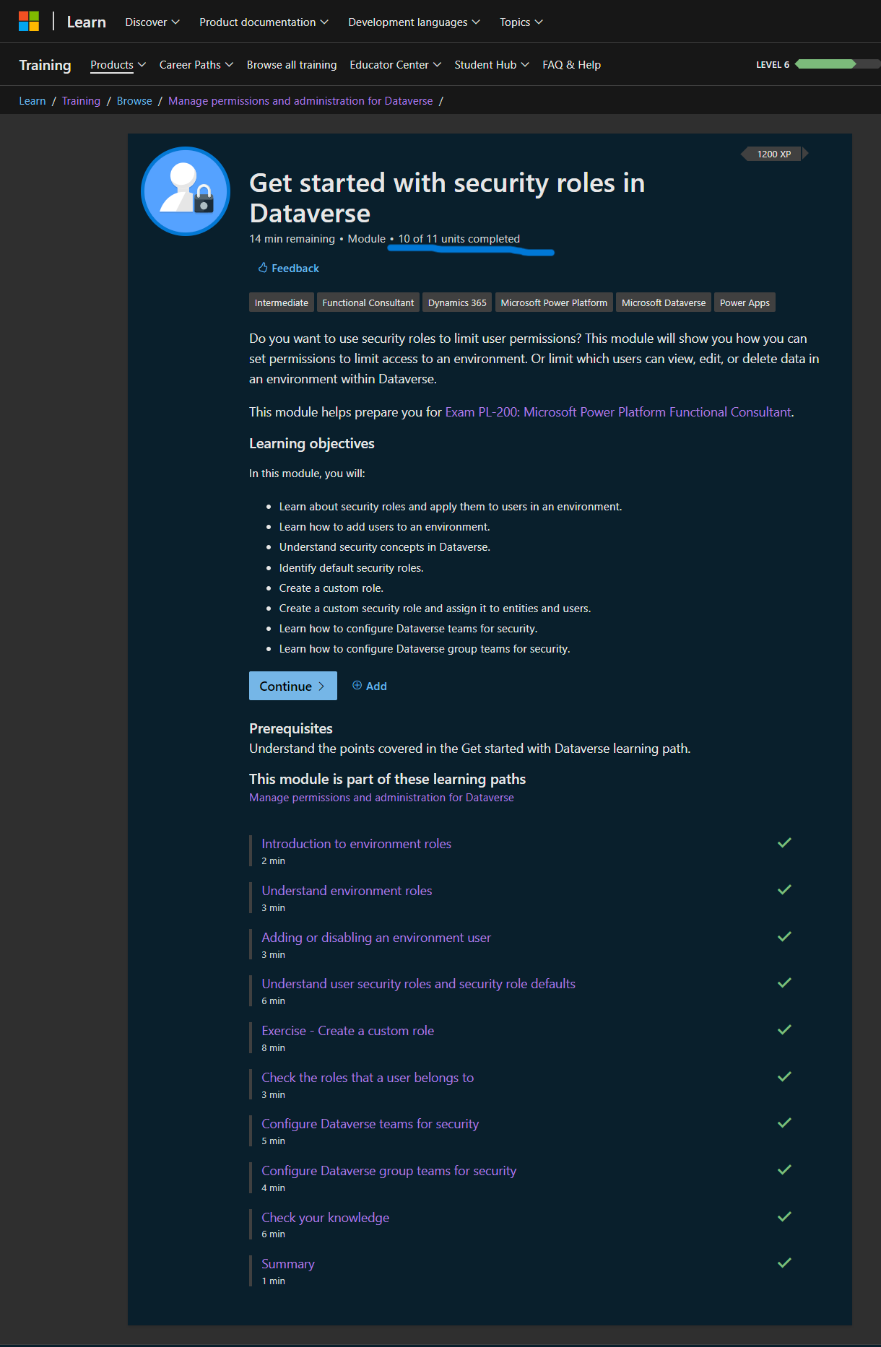Click the Feedback thumbs-up icon
881x1347 pixels.
point(263,268)
